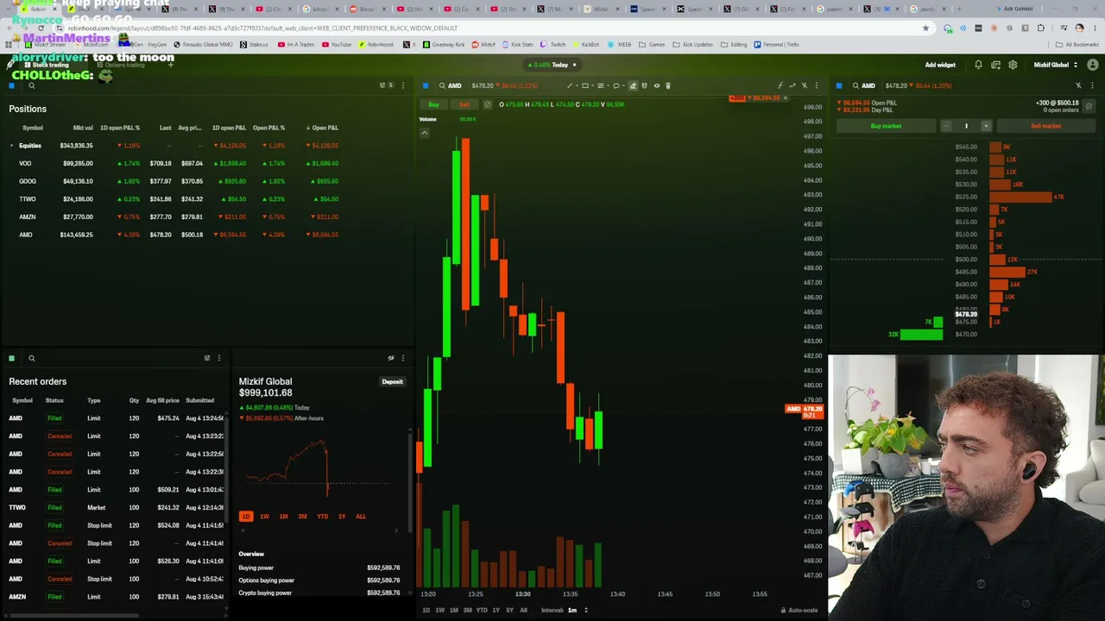Activate the pencil drawing mode
The width and height of the screenshot is (1105, 621).
tap(633, 85)
